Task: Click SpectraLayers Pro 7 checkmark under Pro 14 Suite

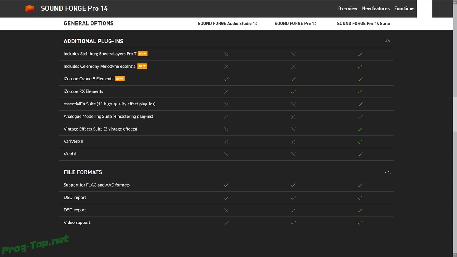Action: 360,54
